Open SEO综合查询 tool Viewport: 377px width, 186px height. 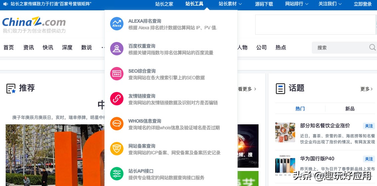(x=142, y=71)
